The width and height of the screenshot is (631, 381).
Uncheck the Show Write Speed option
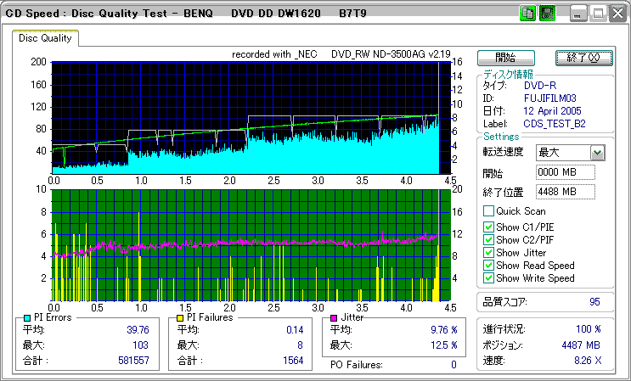488,278
